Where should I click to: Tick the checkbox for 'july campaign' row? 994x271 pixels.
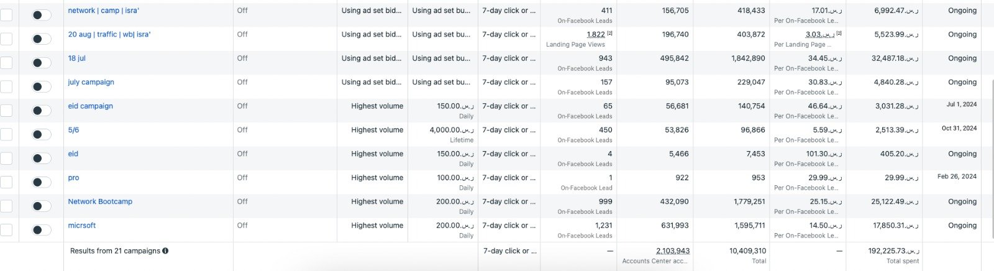(6, 86)
